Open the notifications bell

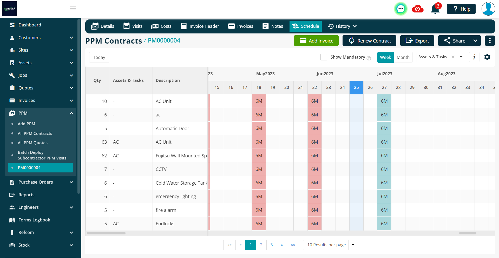click(435, 9)
